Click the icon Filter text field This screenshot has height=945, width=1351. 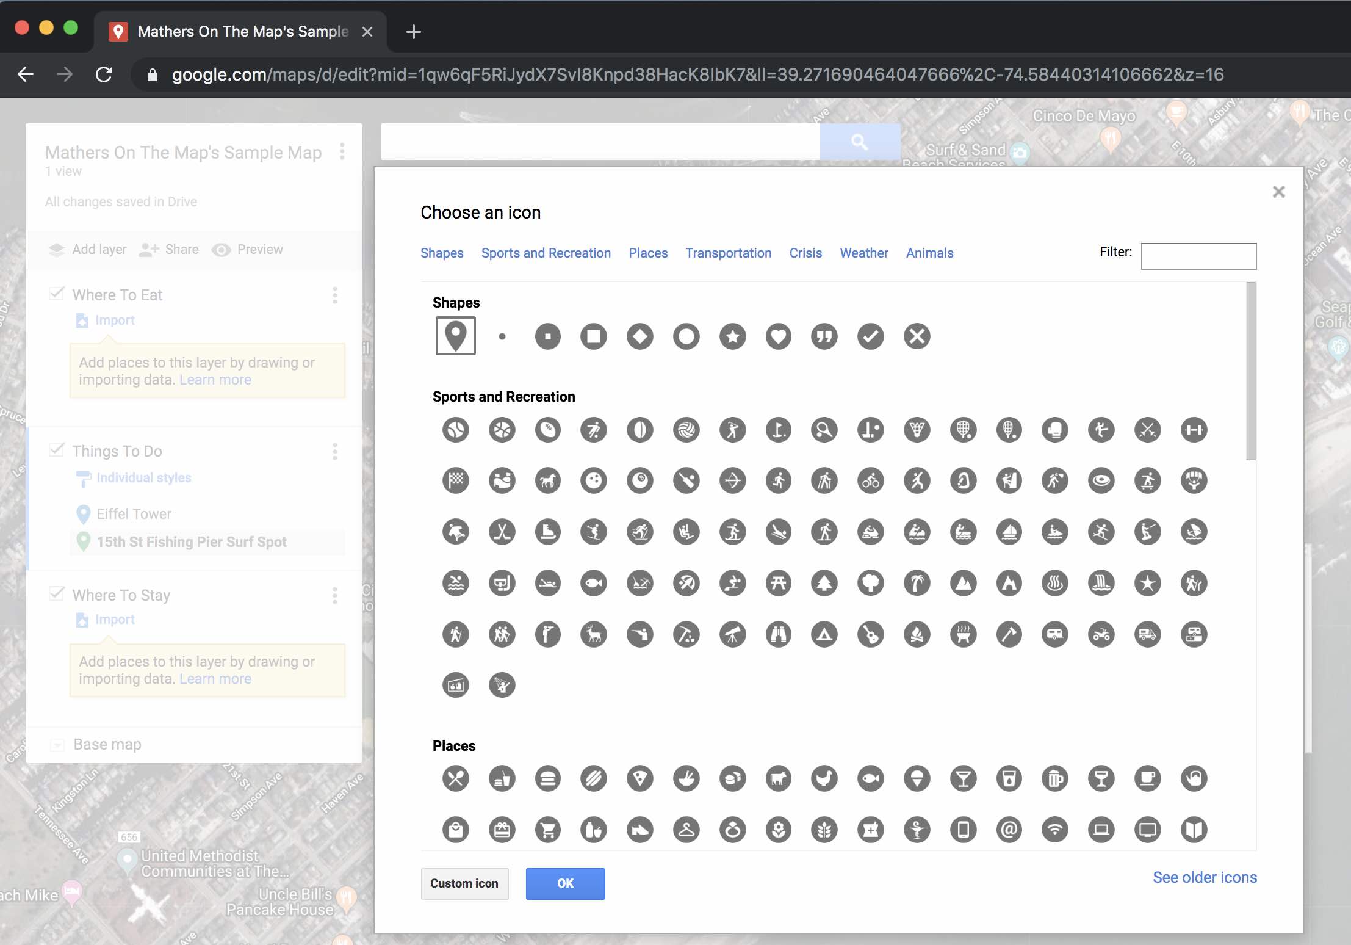1198,256
